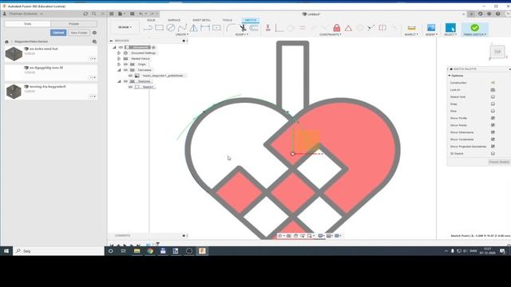Open Chrome from the taskbar
This screenshot has height=287, width=511.
[150, 251]
